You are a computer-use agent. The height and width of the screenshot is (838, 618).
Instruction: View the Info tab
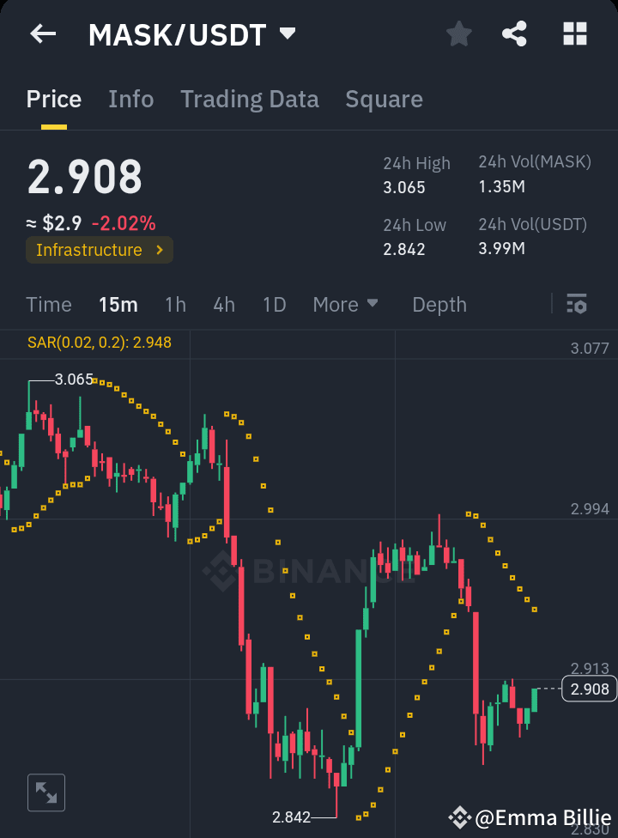pos(130,99)
